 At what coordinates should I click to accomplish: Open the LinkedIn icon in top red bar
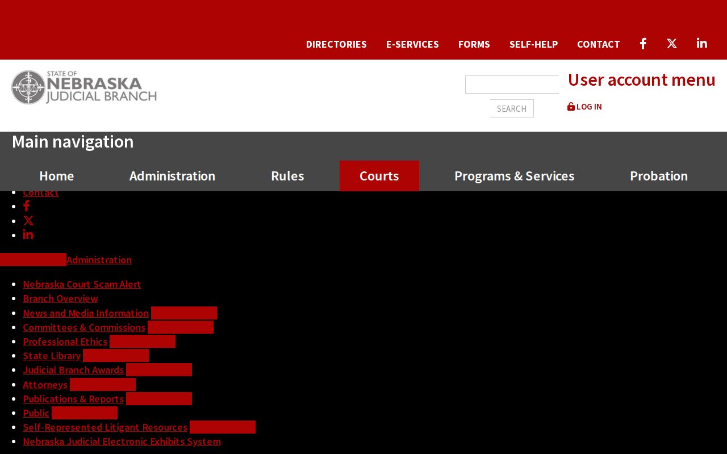[702, 43]
